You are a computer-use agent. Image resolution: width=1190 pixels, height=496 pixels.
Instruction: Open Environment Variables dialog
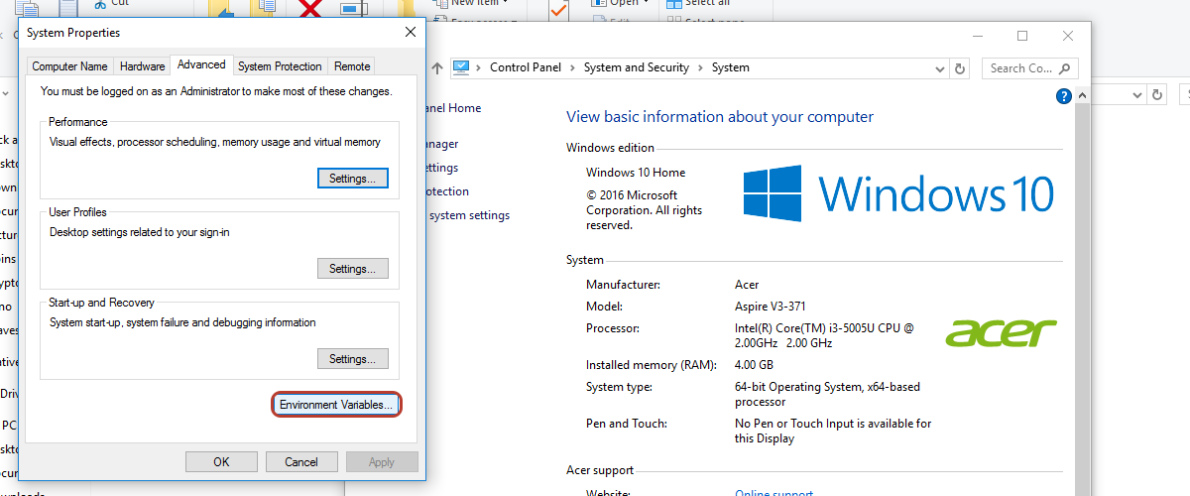coord(336,405)
